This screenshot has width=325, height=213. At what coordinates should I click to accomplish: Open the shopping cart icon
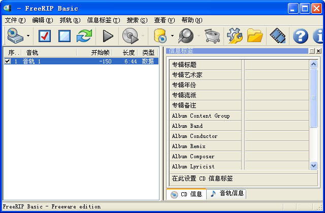(212, 36)
